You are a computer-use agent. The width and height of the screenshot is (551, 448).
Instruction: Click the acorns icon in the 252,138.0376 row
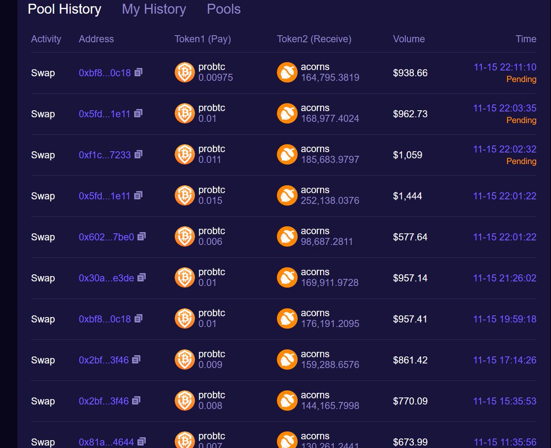[287, 195]
